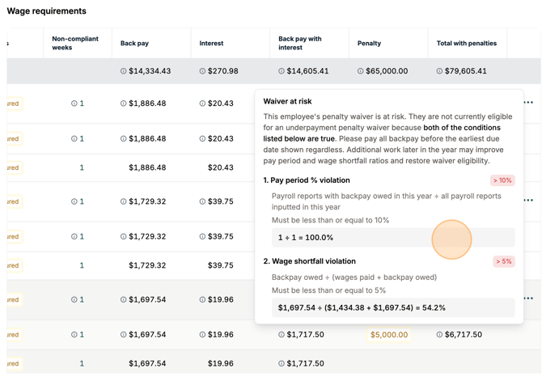
Task: Sort by Total with penalties column header
Action: (x=466, y=43)
